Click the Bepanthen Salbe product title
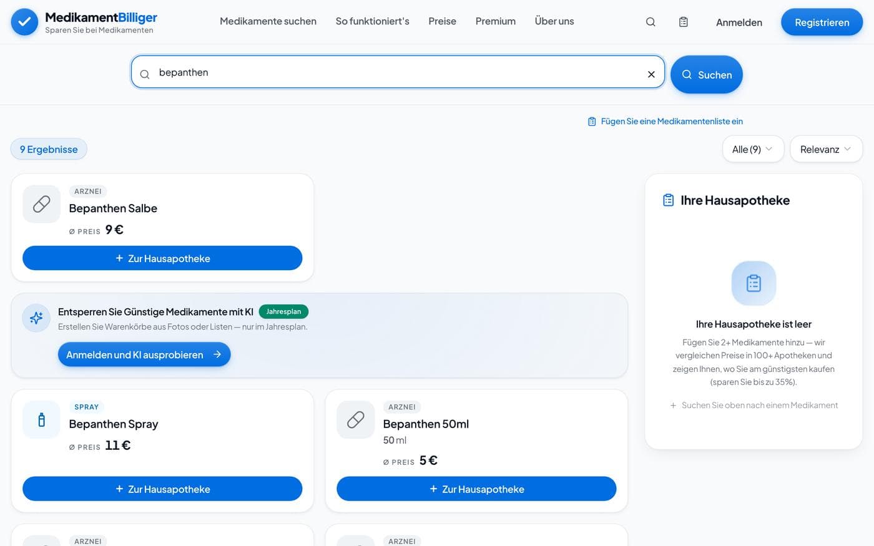This screenshot has width=874, height=546. click(x=113, y=208)
